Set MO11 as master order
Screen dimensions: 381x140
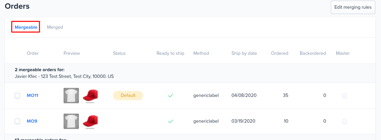pyautogui.click(x=344, y=96)
